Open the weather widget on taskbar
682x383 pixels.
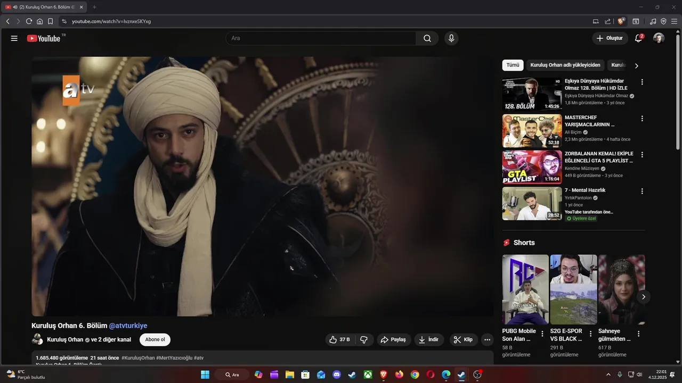pyautogui.click(x=25, y=374)
